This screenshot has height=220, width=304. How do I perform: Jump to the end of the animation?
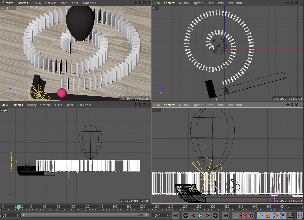click(225, 215)
